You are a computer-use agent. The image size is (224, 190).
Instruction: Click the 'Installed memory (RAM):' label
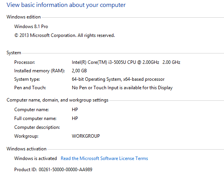(x=40, y=71)
